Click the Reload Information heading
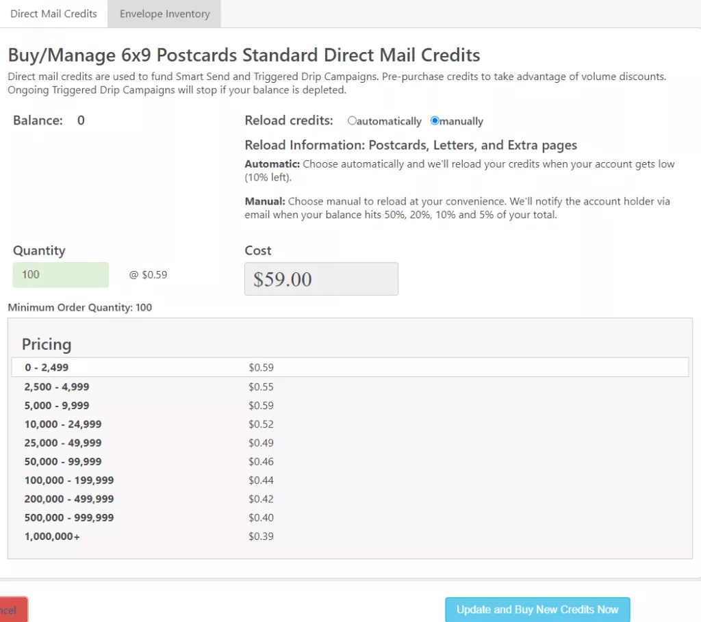 pyautogui.click(x=411, y=145)
